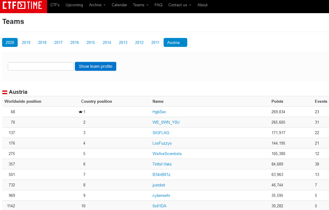Switch to the 2014 year tab

tap(107, 42)
